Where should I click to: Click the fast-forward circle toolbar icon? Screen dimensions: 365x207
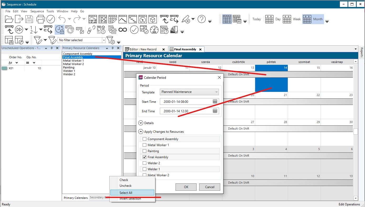point(19,30)
